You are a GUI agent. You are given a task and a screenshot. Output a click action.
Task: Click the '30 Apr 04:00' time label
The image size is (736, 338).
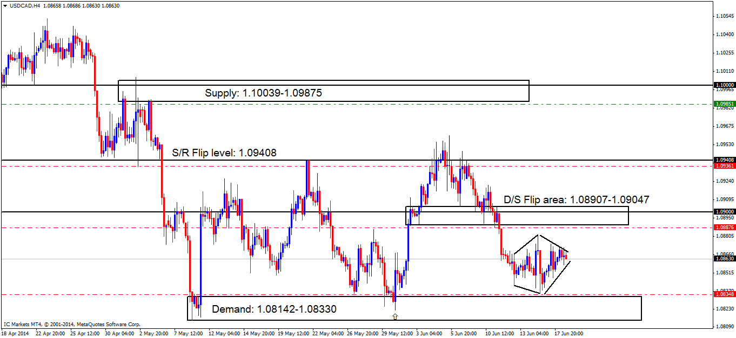tap(121, 333)
